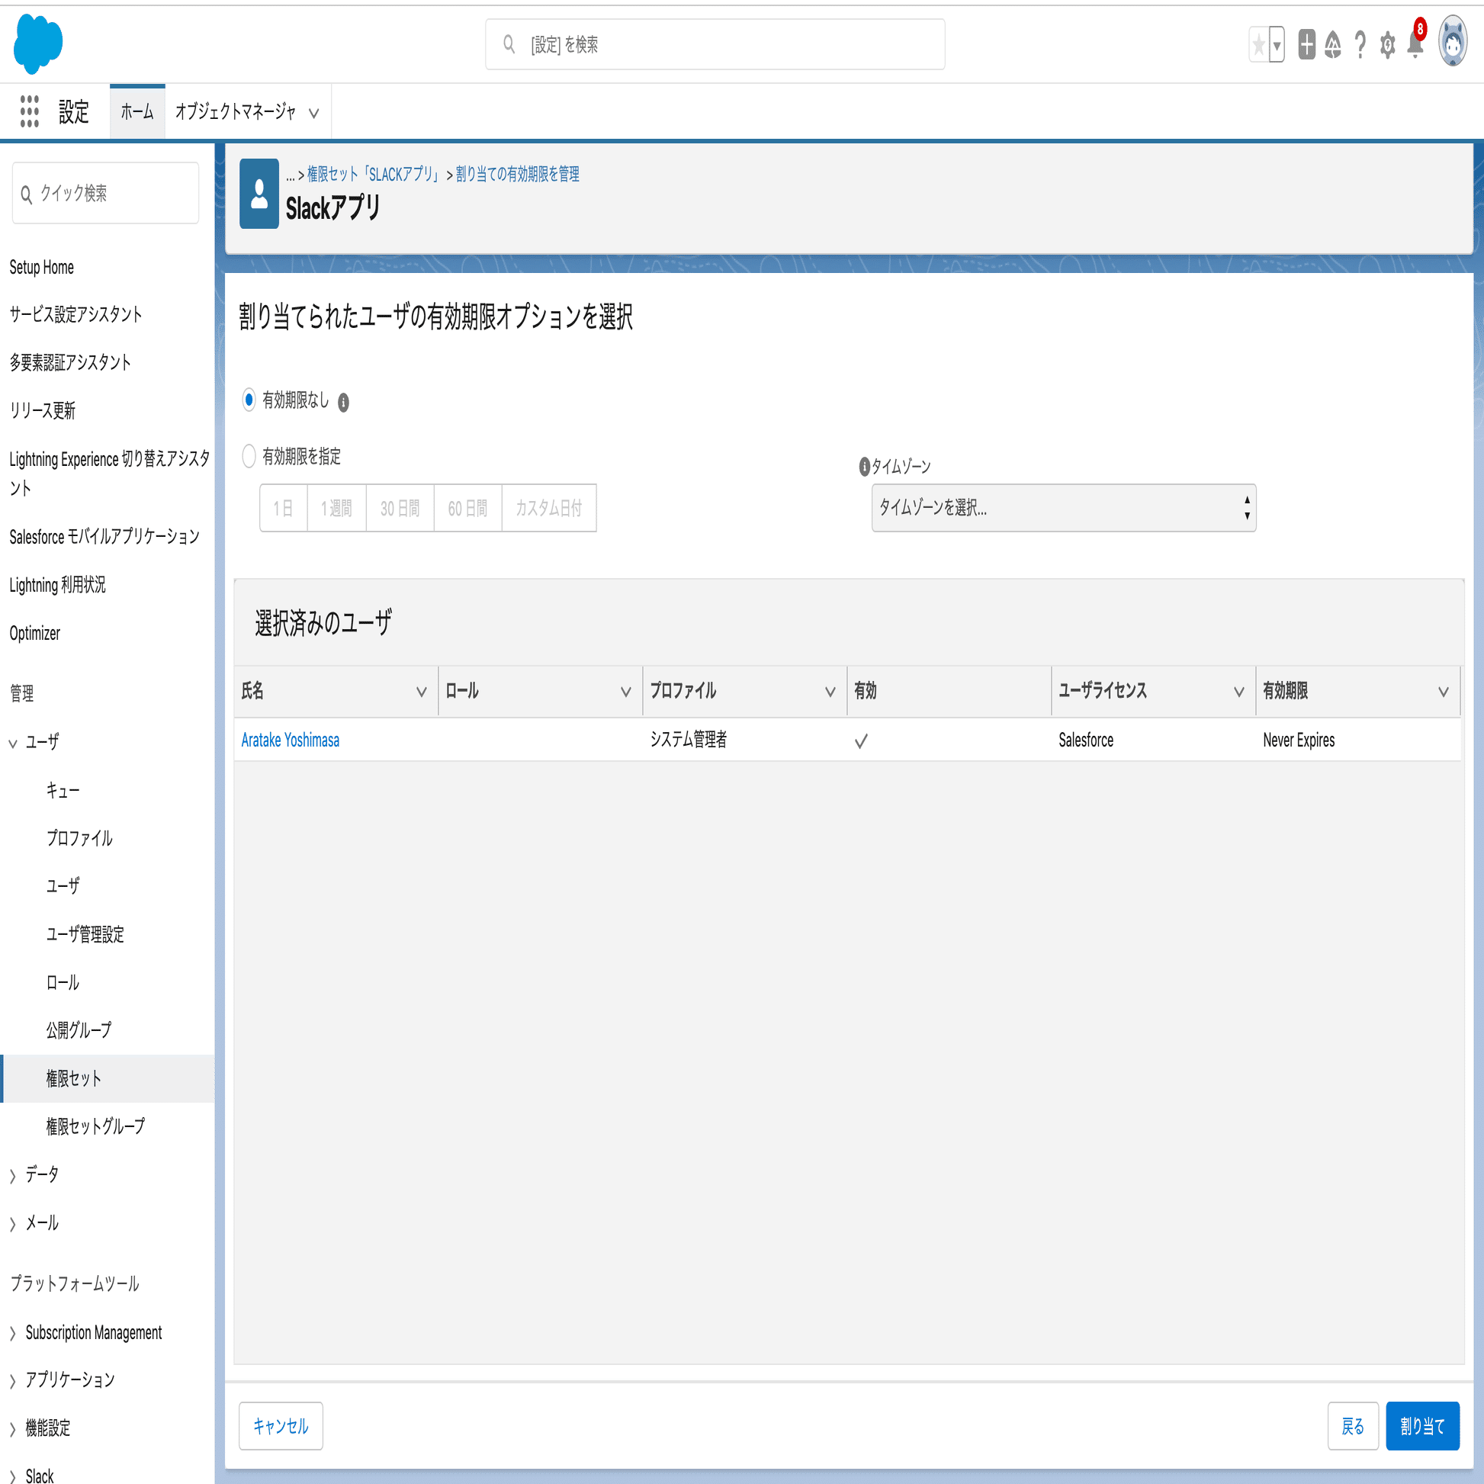Open キュー under ユーザ
1484x1484 pixels.
[x=63, y=790]
